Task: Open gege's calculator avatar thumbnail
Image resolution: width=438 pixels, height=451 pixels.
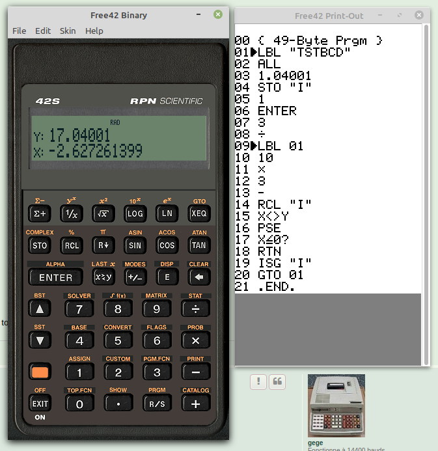Action: [336, 405]
